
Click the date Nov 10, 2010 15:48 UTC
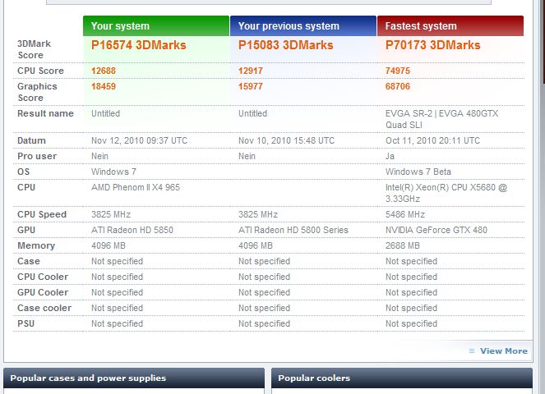286,140
